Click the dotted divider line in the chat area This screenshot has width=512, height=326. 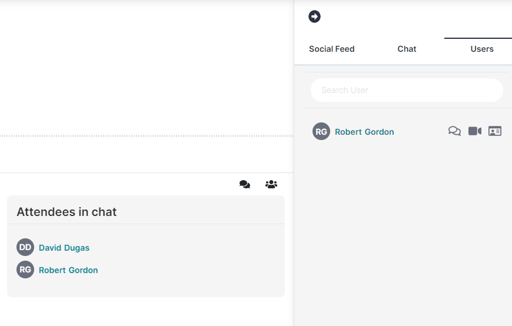click(147, 136)
